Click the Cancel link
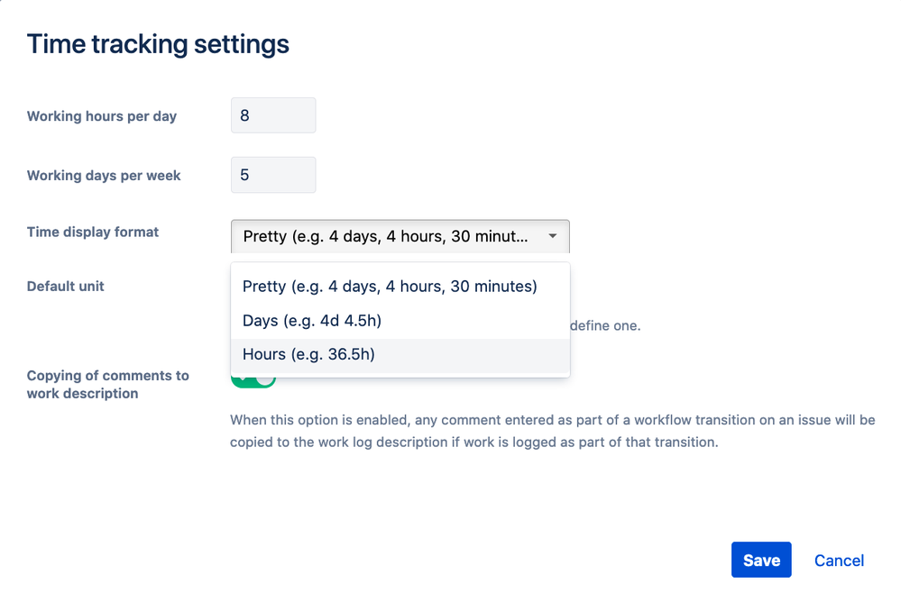This screenshot has width=901, height=602. 839,561
